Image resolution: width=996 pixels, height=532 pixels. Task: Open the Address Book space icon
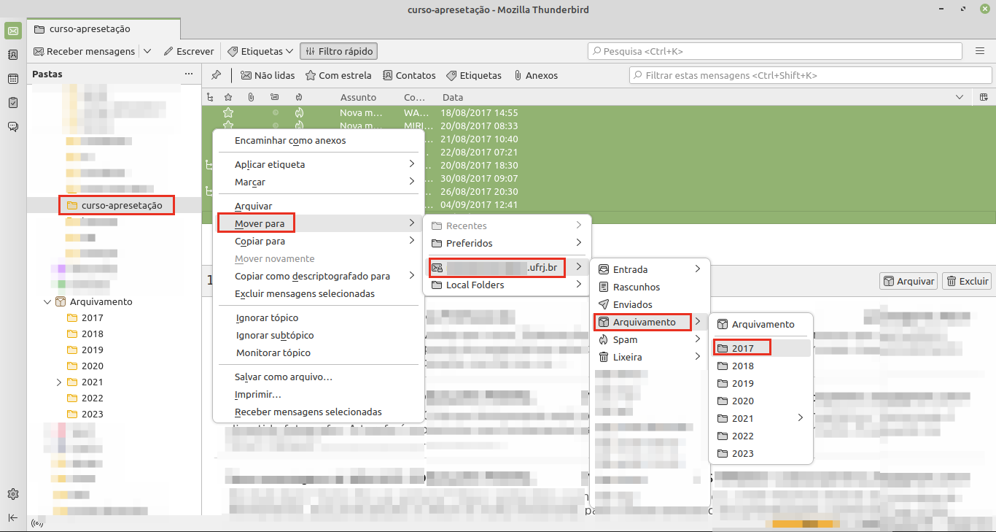tap(13, 55)
